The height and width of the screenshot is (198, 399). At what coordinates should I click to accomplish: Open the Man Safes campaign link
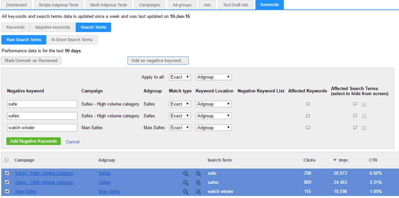26,191
